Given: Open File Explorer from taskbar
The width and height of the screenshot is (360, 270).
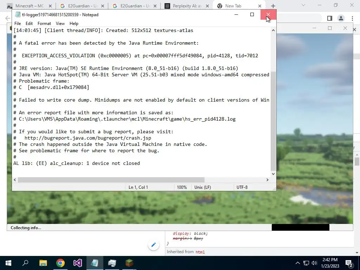Looking at the screenshot, I should [43, 263].
